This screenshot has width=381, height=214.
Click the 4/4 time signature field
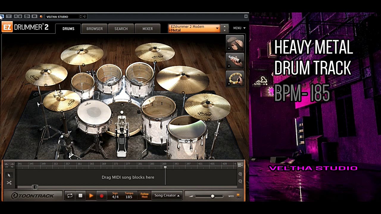pos(115,195)
